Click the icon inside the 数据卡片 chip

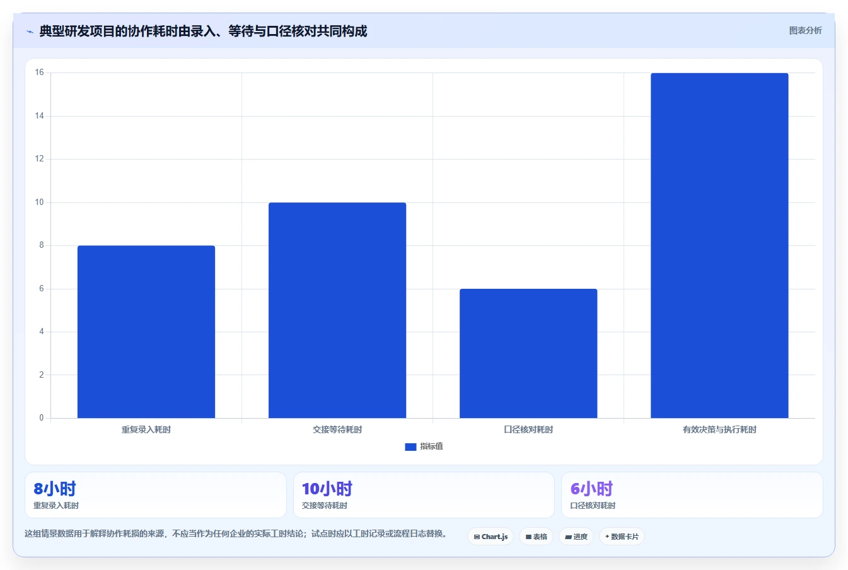[x=607, y=537]
